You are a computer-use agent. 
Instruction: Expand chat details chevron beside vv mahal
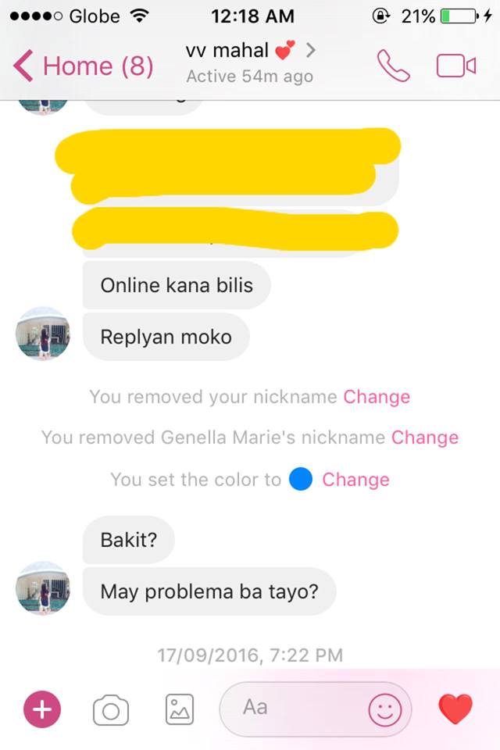point(310,50)
